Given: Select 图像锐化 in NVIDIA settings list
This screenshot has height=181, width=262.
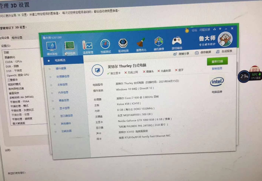Looking at the screenshot, I should [x=10, y=57].
